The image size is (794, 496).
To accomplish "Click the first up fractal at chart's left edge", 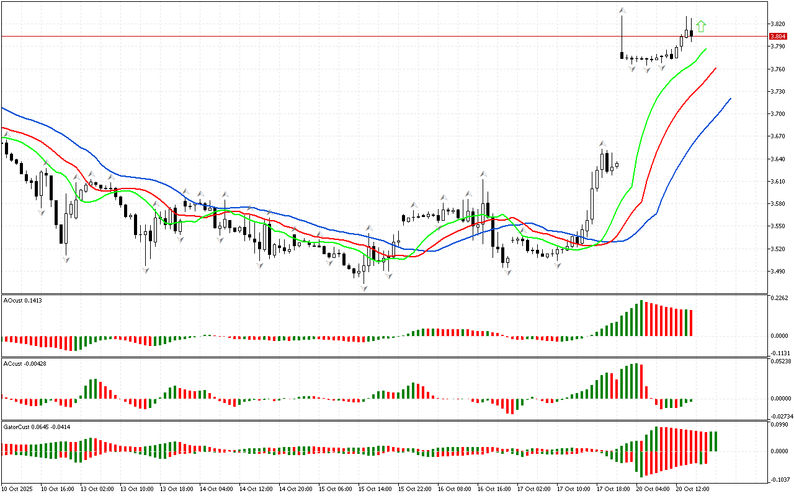I will (6, 134).
